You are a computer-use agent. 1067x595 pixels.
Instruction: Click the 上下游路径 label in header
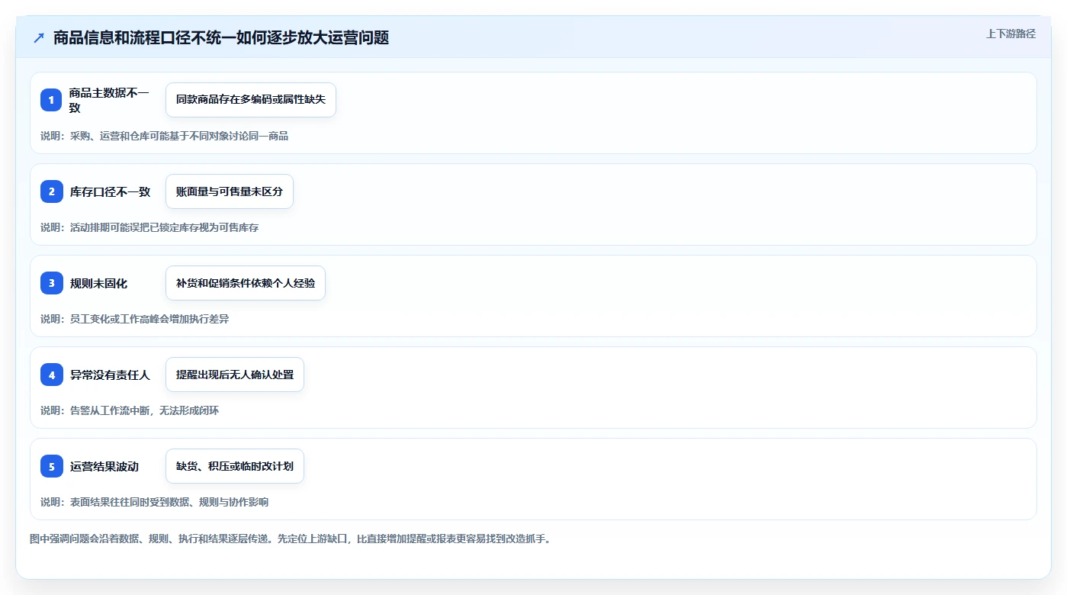[x=1011, y=34]
